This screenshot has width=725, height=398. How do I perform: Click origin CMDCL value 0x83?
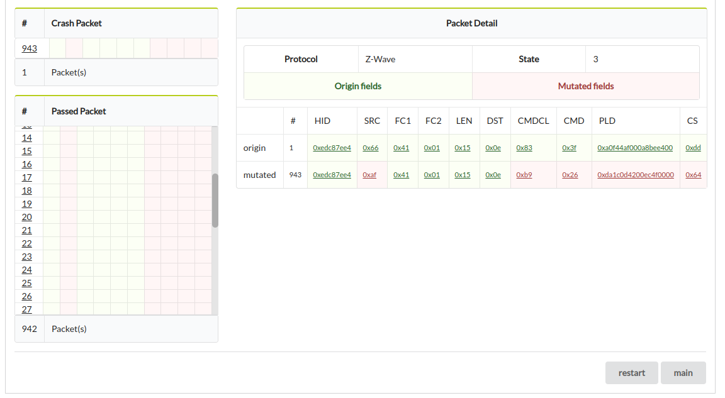tap(524, 148)
